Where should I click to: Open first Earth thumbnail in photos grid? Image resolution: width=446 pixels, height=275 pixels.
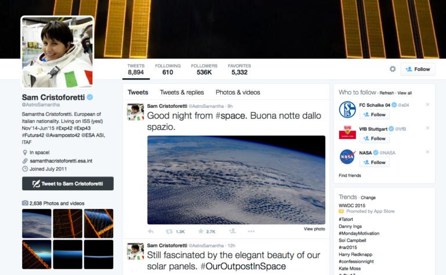[x=37, y=223]
